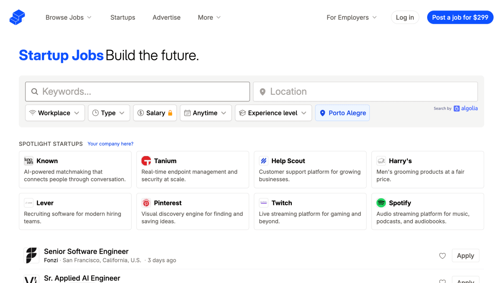Open the Startups nav item
The width and height of the screenshot is (503, 283).
pos(123,18)
